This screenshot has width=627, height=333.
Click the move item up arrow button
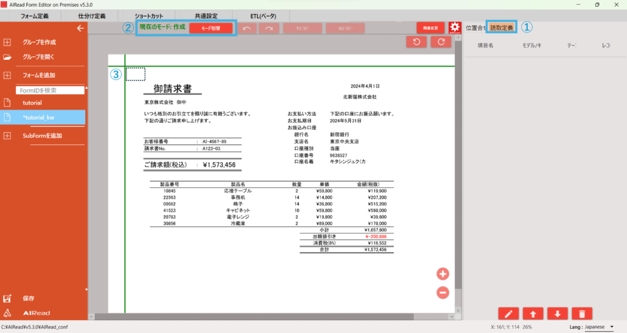coord(533,313)
